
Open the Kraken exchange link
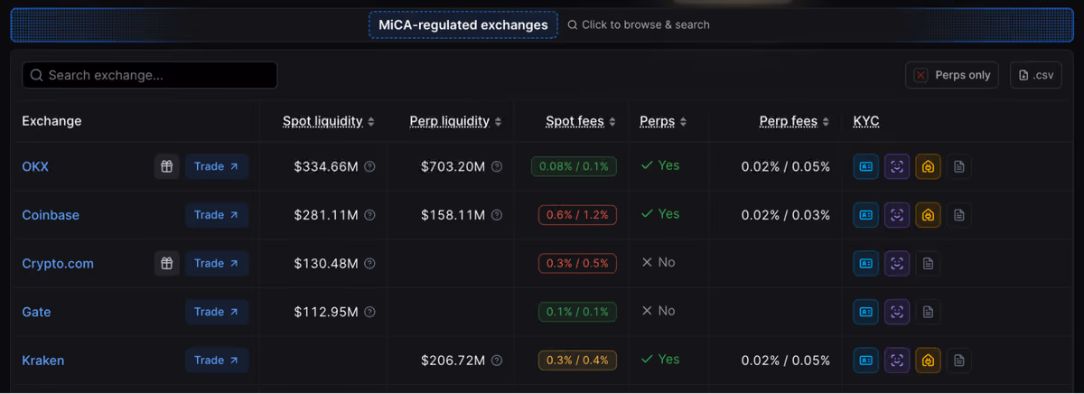pyautogui.click(x=43, y=361)
